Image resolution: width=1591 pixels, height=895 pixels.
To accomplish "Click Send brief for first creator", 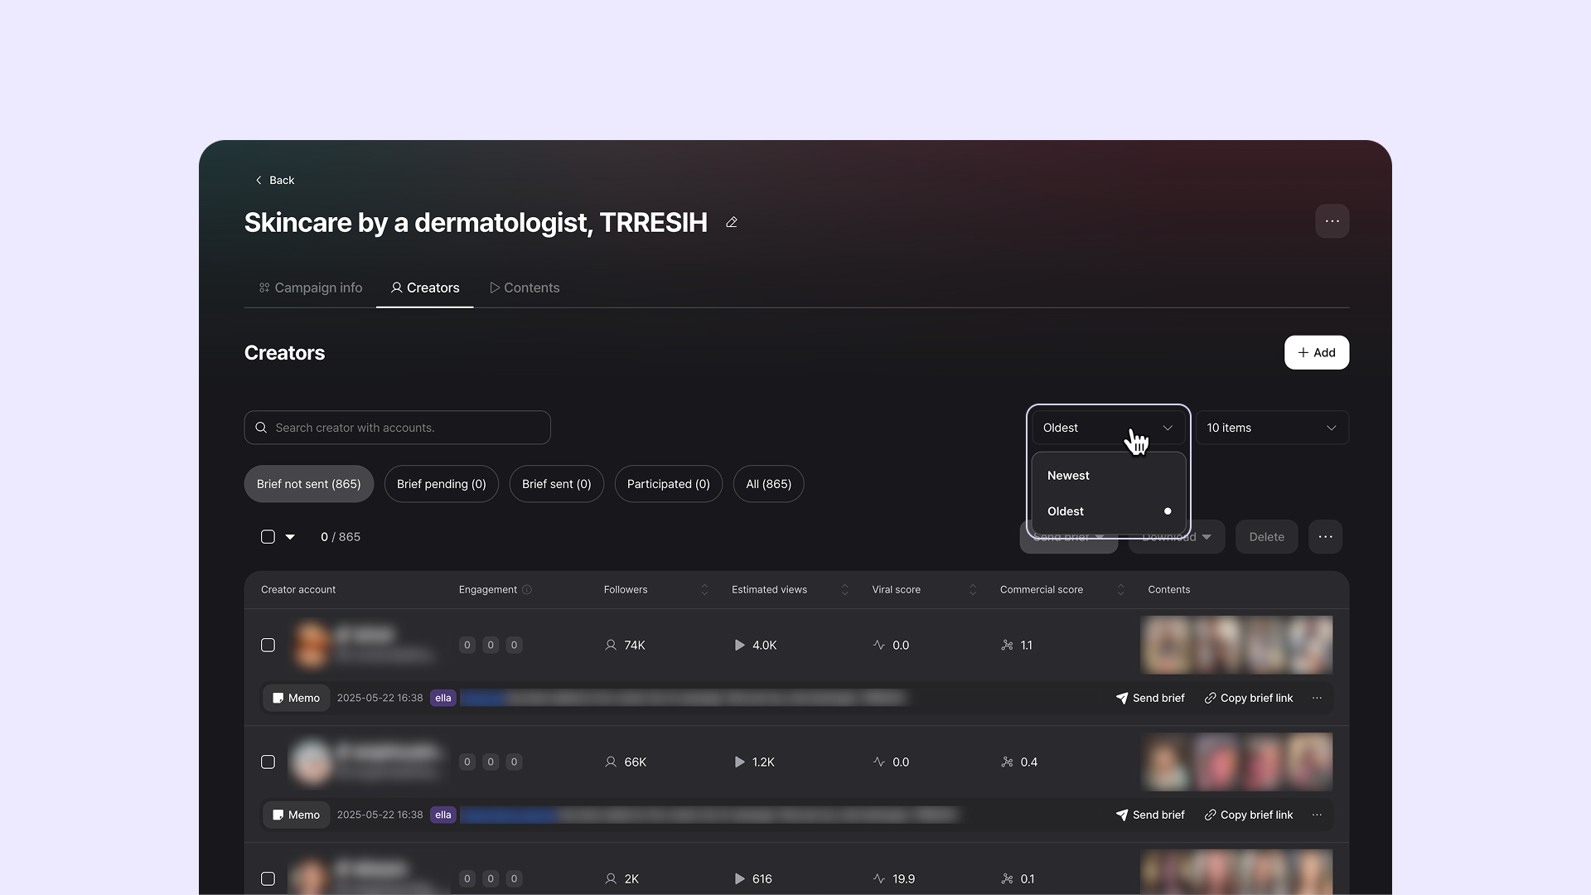I will tap(1150, 698).
